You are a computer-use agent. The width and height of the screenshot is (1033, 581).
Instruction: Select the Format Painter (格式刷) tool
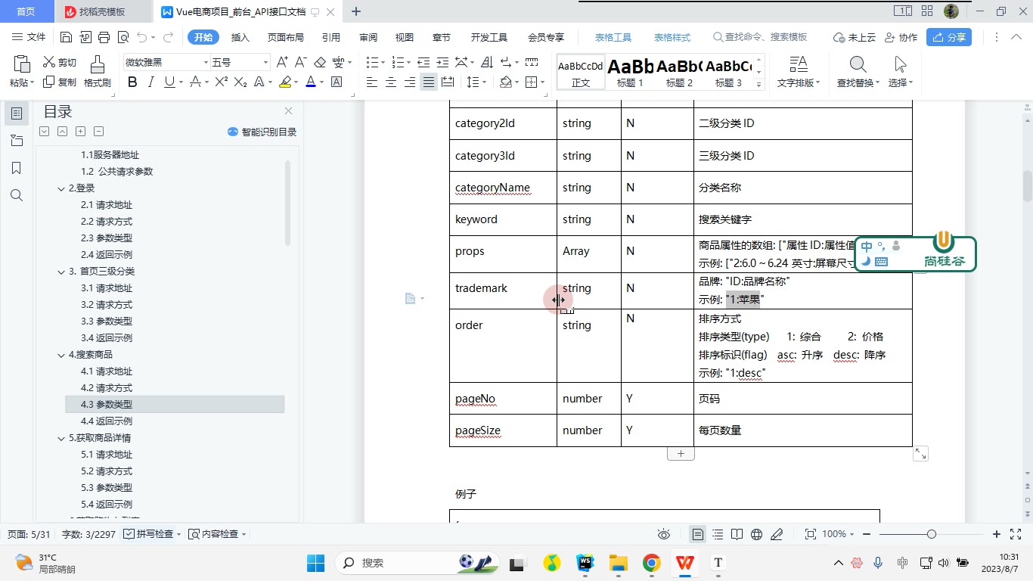pos(97,72)
